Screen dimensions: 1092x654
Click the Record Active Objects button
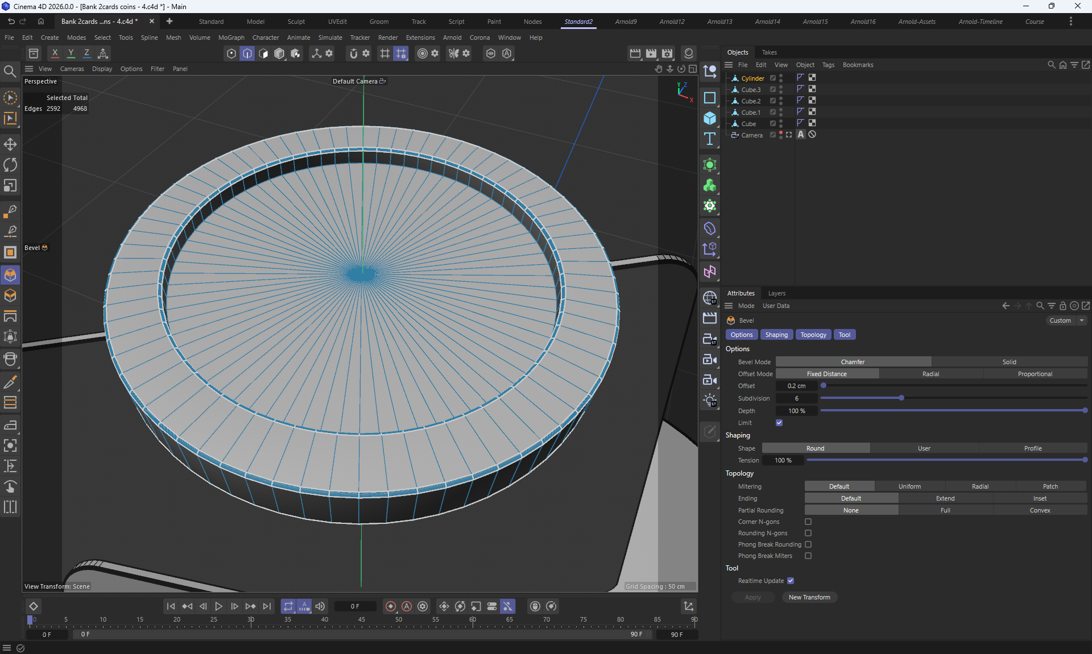pyautogui.click(x=391, y=606)
